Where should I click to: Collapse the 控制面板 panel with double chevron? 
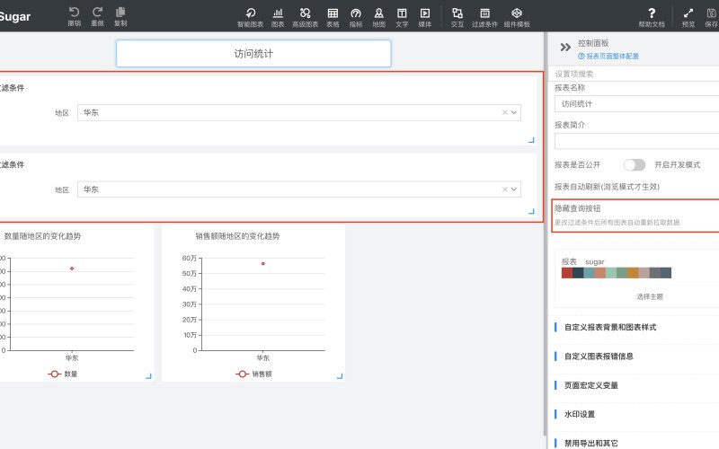tap(565, 47)
